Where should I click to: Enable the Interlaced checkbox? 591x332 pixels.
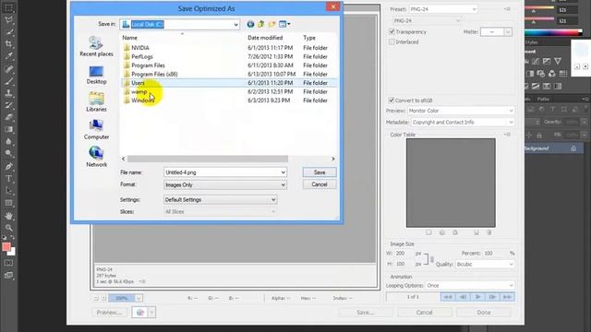[x=392, y=42]
